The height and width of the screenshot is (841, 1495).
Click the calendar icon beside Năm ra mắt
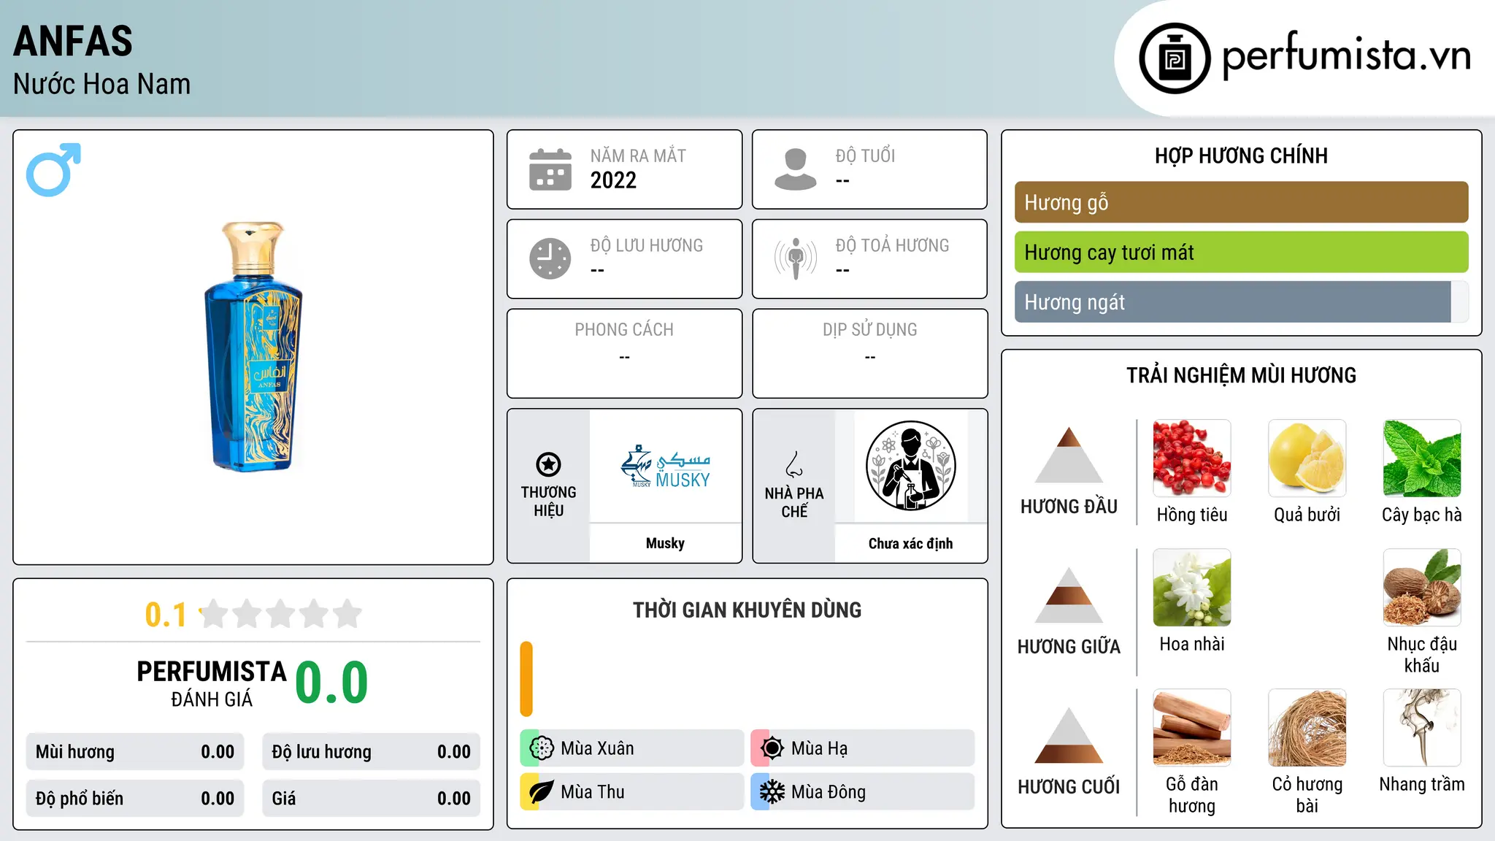click(550, 169)
